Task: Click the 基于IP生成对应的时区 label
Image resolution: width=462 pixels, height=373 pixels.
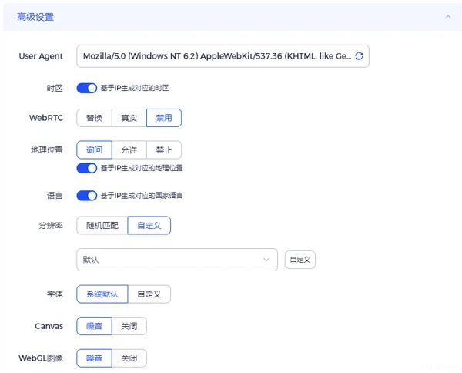Action: (135, 88)
